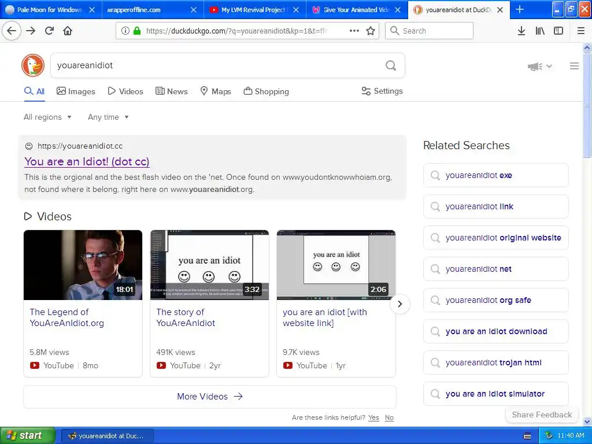Search related 'youareanidiot link'
This screenshot has height=444, width=592.
495,206
